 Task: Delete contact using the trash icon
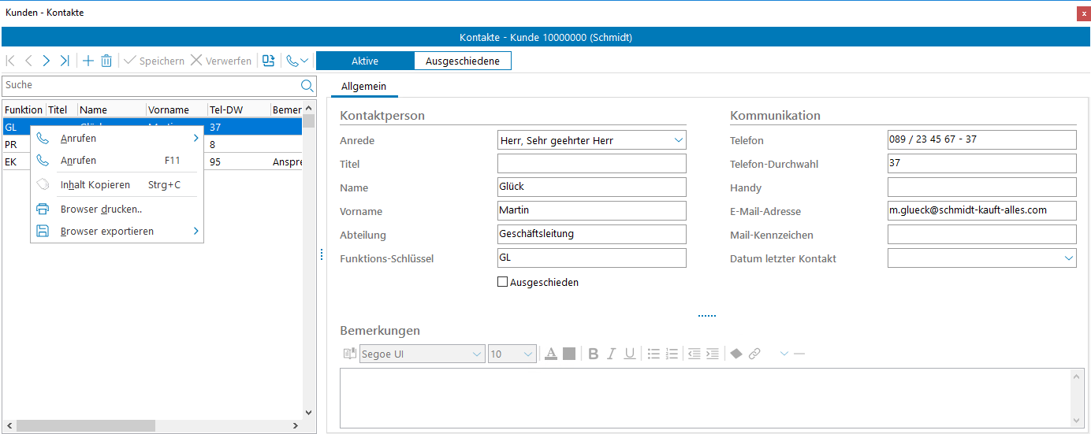pos(106,61)
